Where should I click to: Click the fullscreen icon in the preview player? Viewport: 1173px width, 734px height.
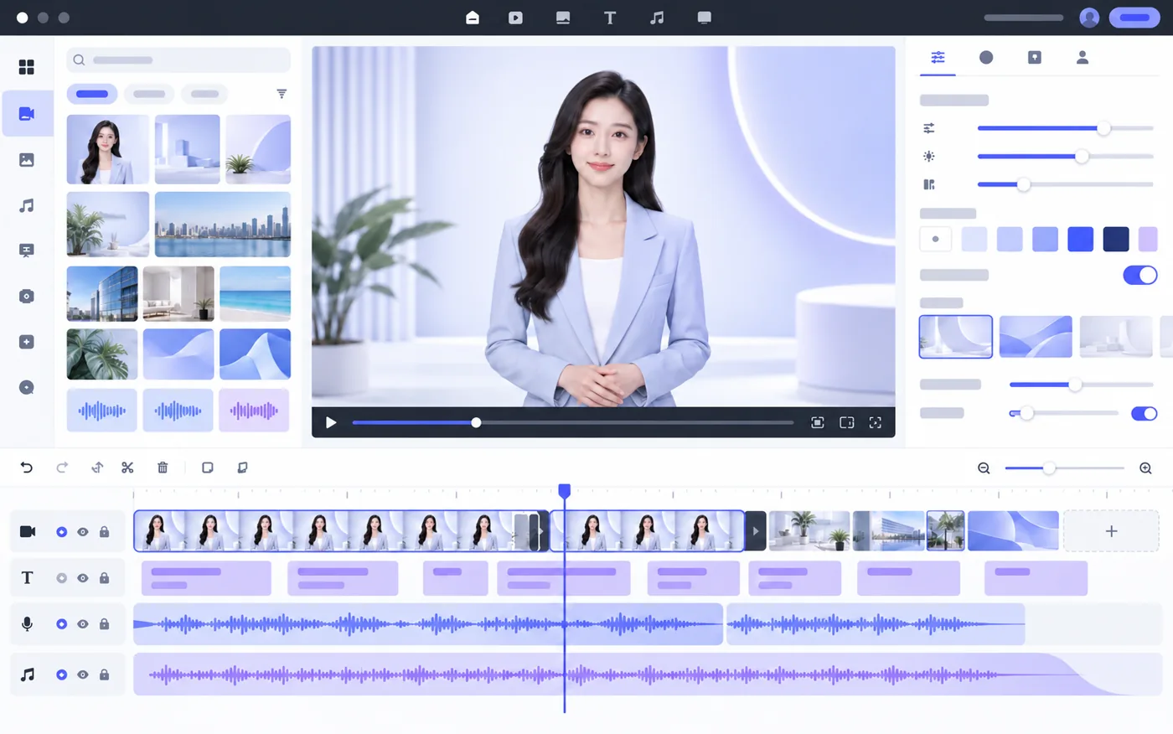(x=875, y=423)
